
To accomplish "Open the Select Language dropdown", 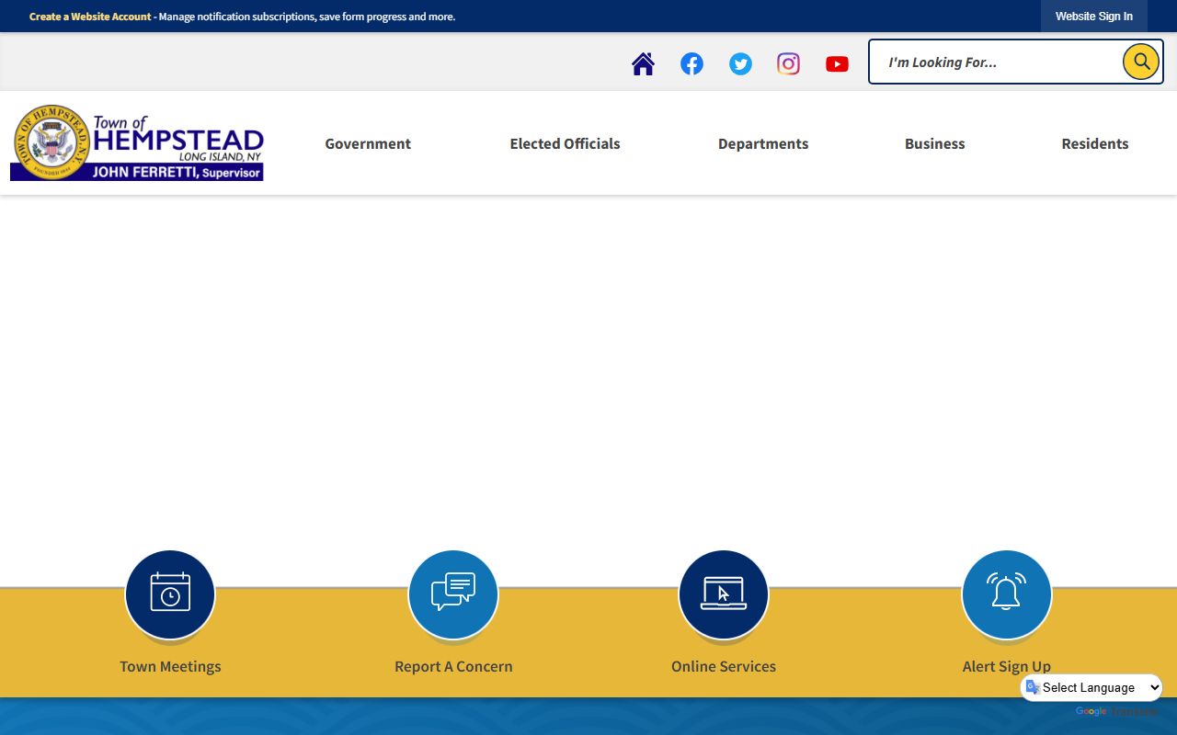I will click(1091, 687).
